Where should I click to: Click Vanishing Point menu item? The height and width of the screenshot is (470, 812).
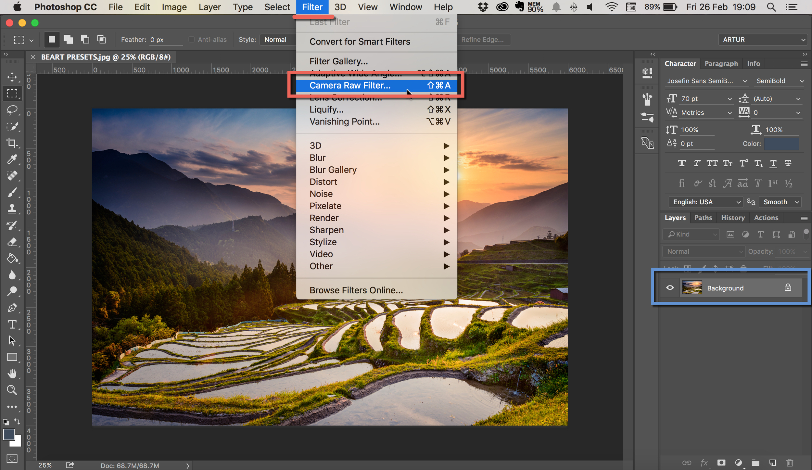click(x=344, y=121)
